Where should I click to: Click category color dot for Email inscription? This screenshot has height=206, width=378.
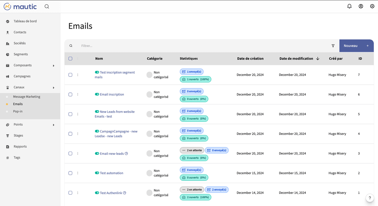coord(149,94)
